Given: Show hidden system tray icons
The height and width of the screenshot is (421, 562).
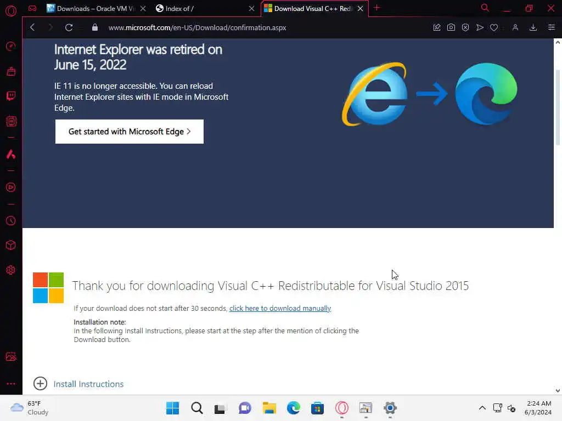Looking at the screenshot, I should [482, 408].
